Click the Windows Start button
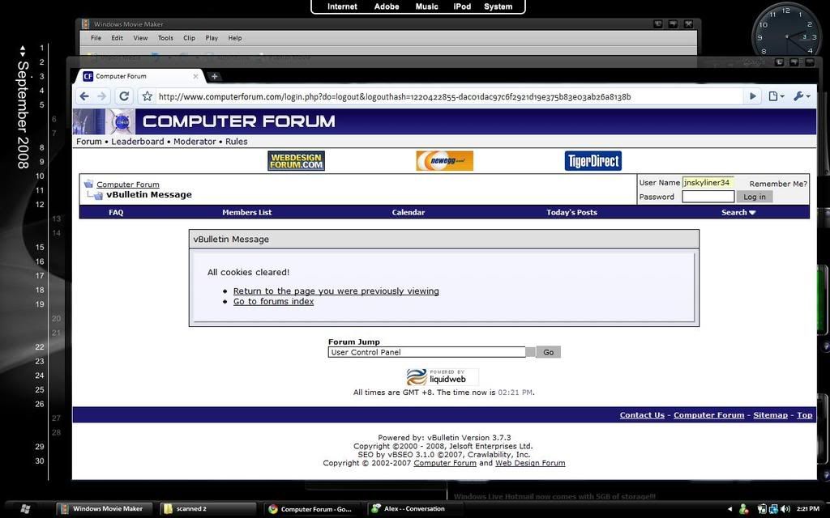This screenshot has width=830, height=518. point(24,509)
